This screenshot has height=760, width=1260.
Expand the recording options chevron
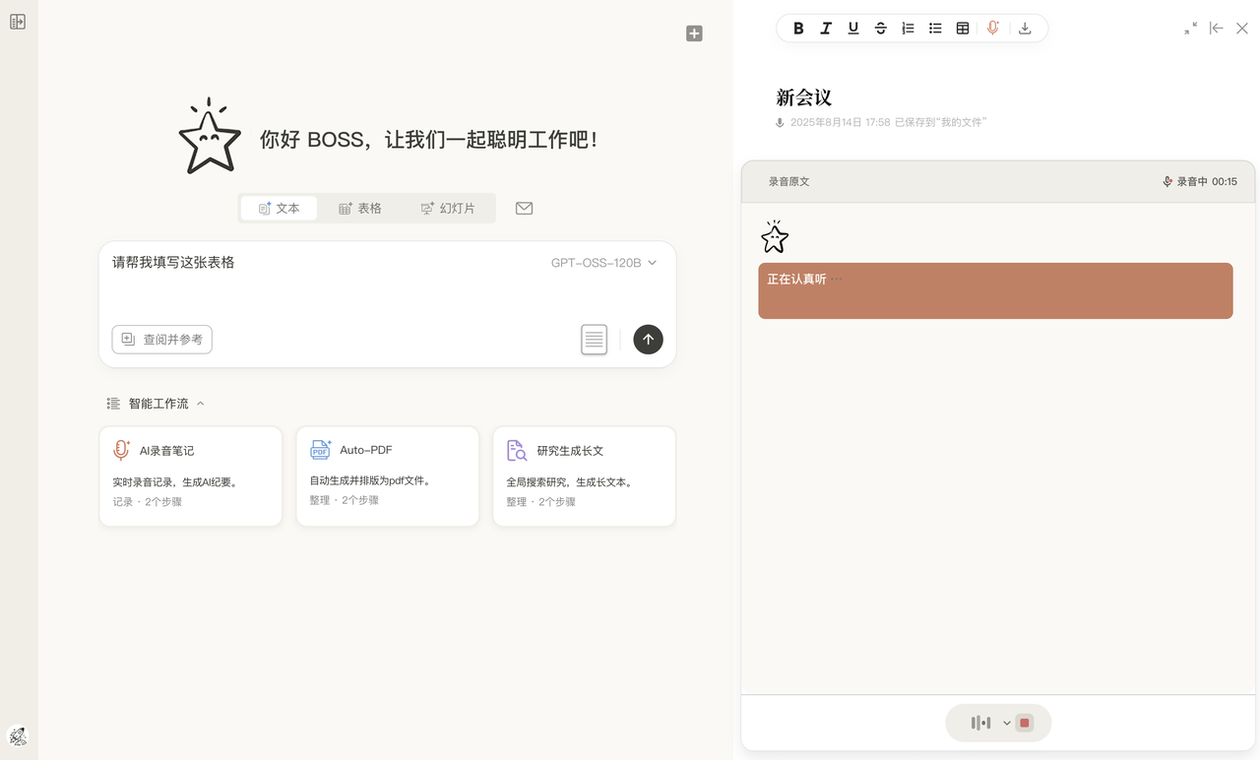1007,724
